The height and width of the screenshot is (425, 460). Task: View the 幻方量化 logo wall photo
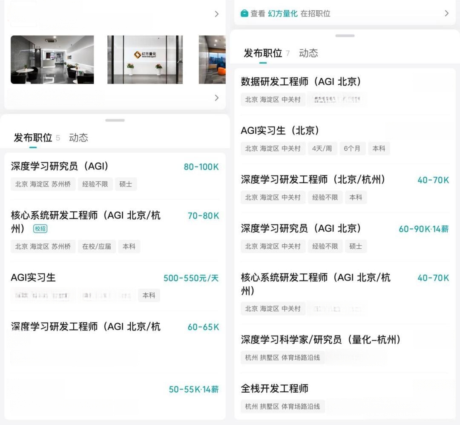click(145, 60)
